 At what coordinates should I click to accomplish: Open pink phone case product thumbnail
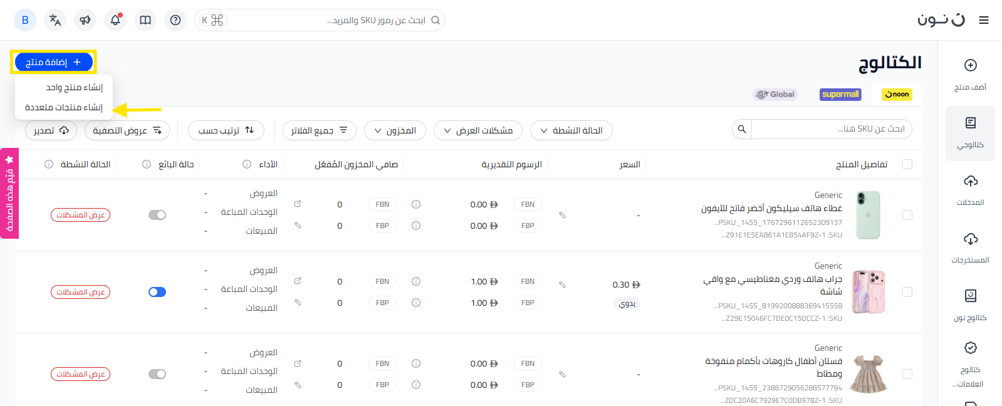(869, 292)
